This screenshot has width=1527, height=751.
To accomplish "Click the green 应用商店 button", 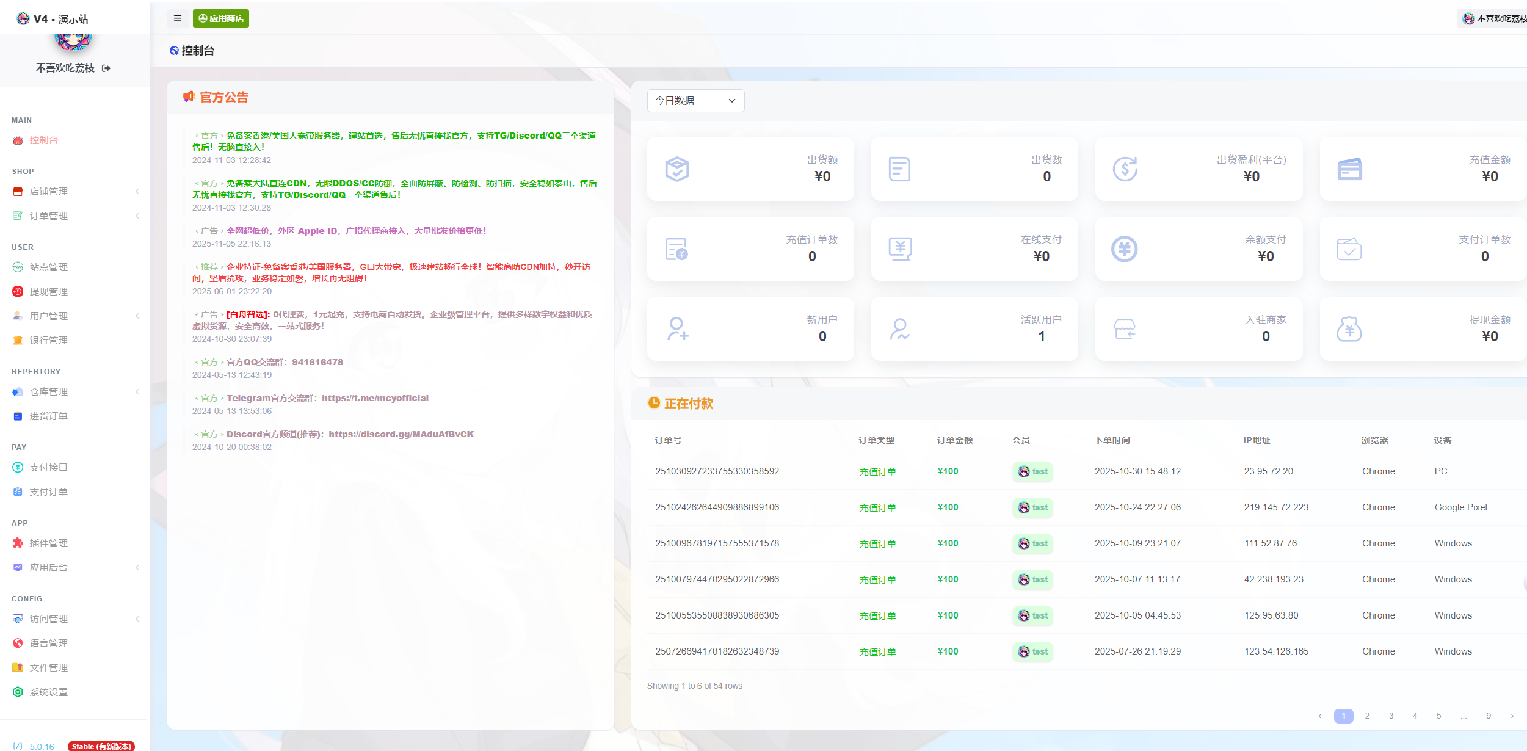I will (x=221, y=18).
